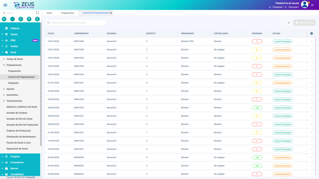Open row actions for comprobante 00001054
This screenshot has height=179, width=319.
tap(311, 75)
